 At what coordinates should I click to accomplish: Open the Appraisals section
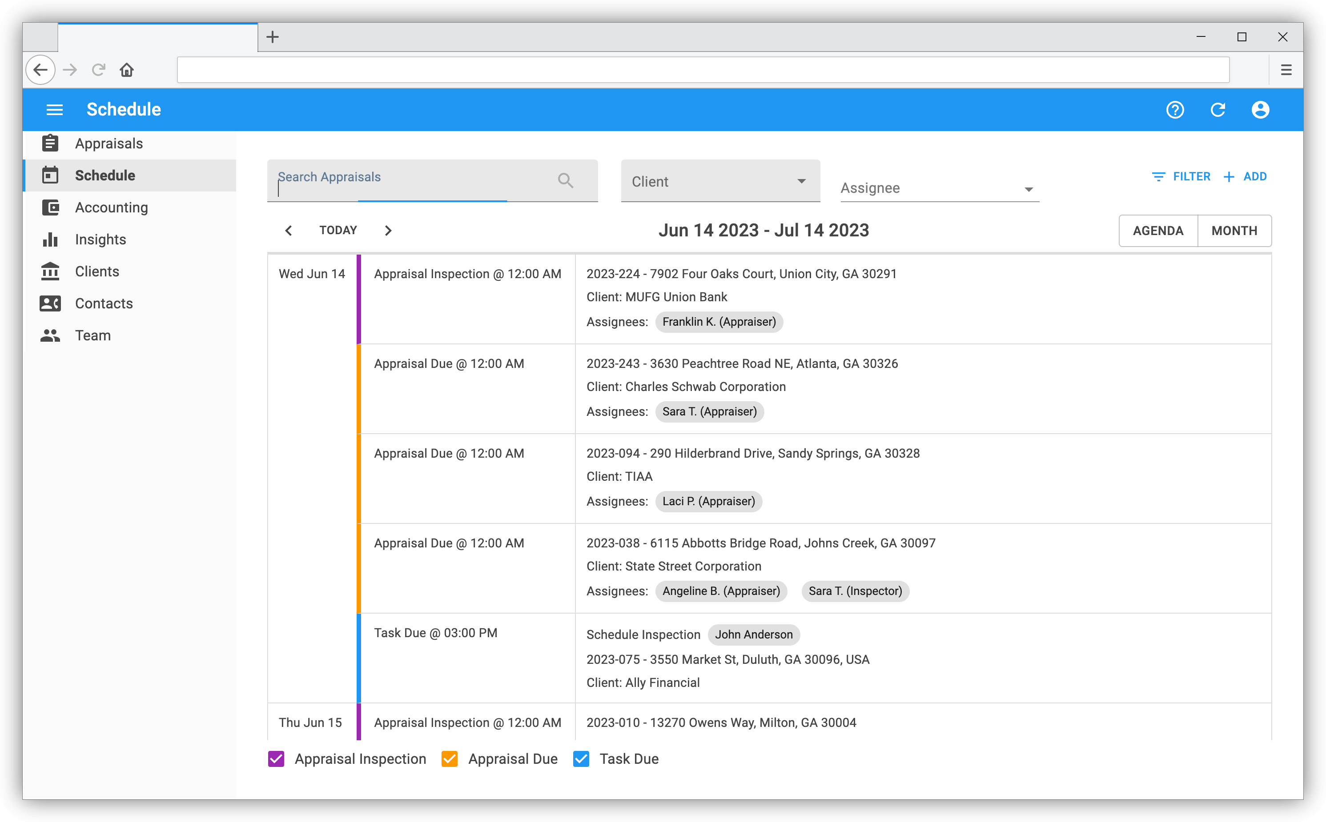[x=108, y=143]
